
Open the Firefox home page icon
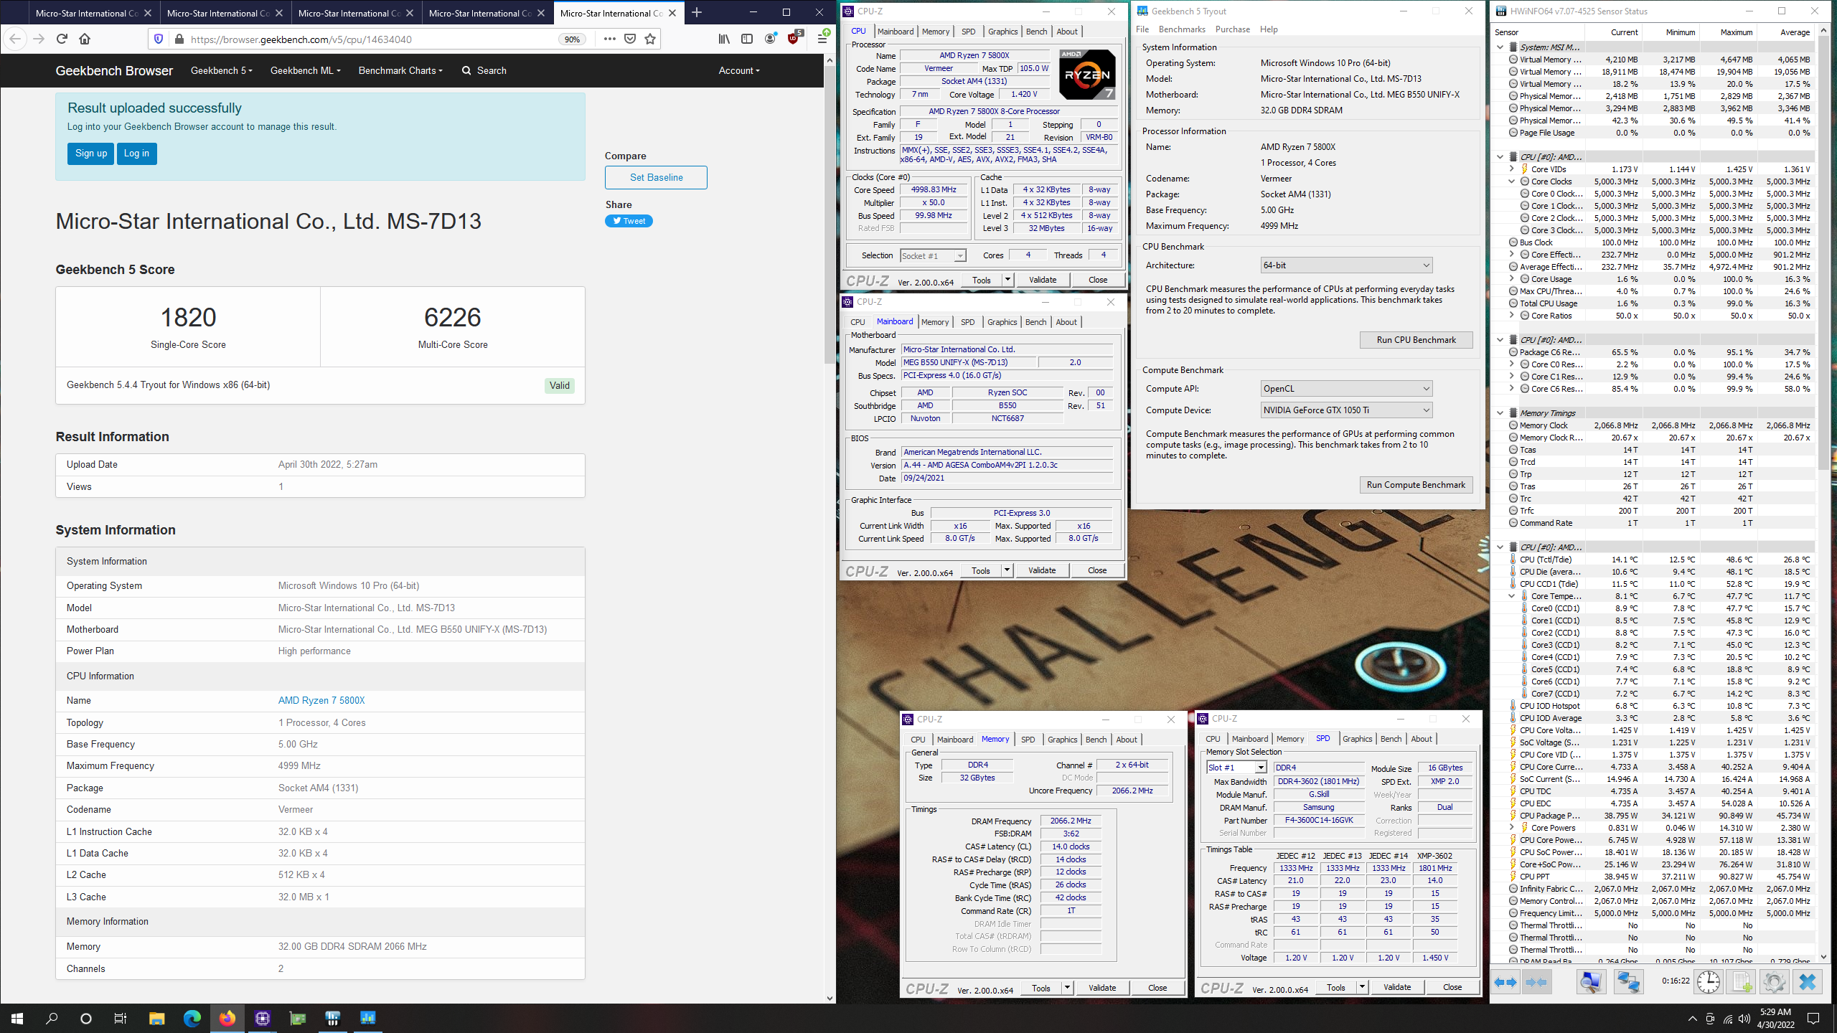click(x=85, y=39)
